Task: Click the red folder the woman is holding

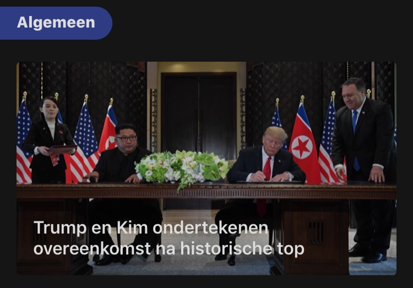Action: coord(62,149)
